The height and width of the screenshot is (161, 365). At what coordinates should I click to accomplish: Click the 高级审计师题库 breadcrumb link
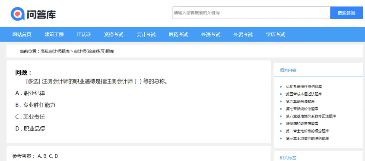point(55,51)
